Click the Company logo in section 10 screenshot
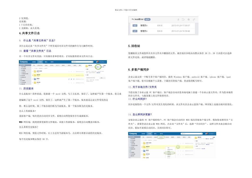The height and width of the screenshot is (178, 252). pos(24,62)
